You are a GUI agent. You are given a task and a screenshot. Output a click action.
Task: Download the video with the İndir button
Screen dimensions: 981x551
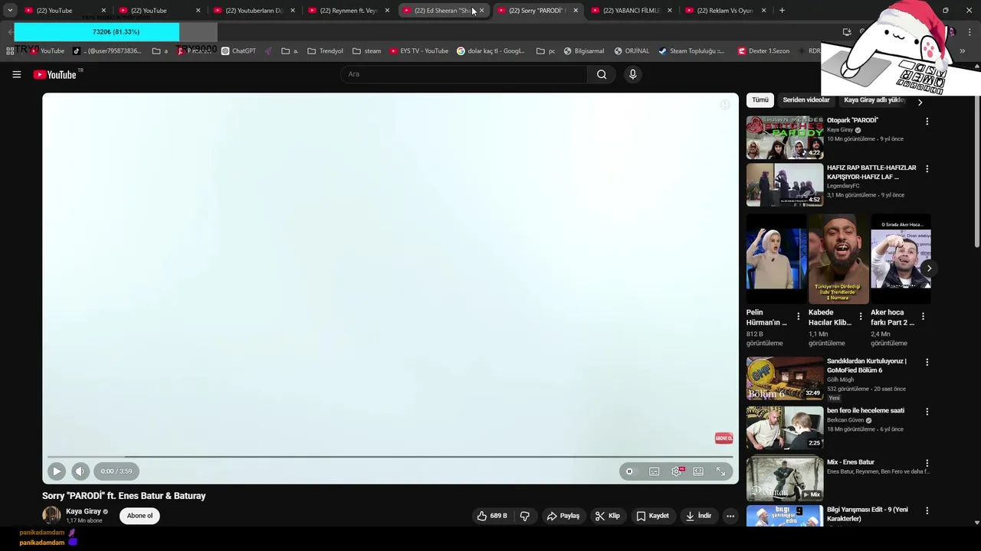(698, 516)
